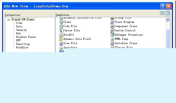Pick the Class Diagram template icon
176x103 pixels.
click(x=112, y=22)
